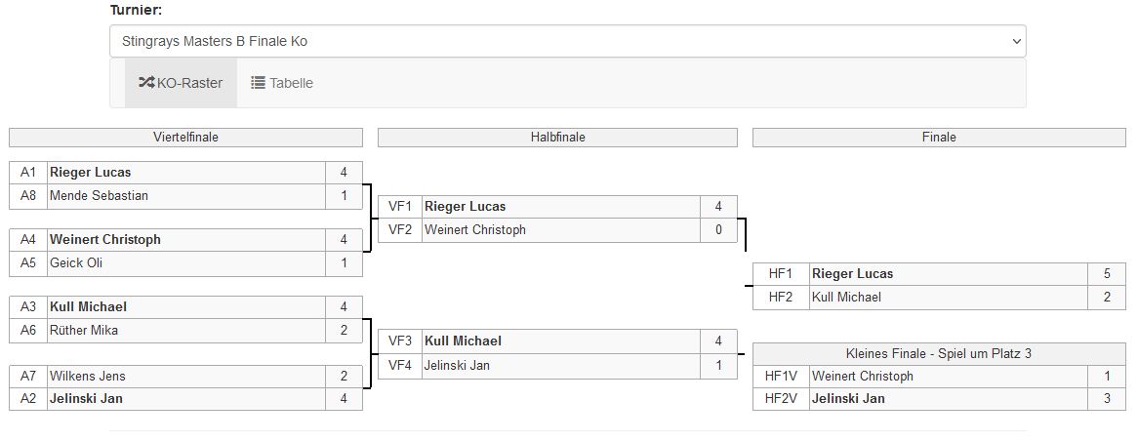Click the Halbfinale column header

click(x=557, y=138)
